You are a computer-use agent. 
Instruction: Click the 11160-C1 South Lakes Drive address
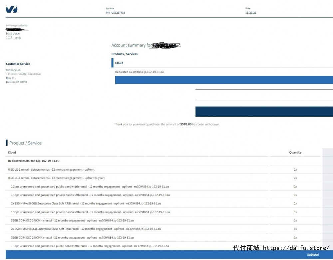[x=23, y=74]
